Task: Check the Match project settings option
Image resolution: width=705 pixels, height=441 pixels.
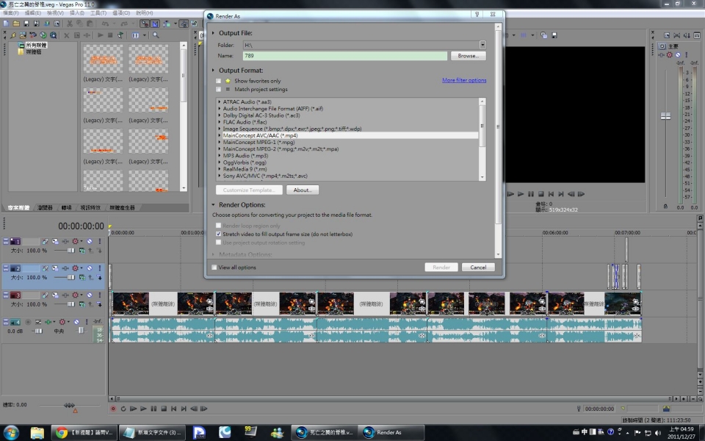Action: point(218,89)
